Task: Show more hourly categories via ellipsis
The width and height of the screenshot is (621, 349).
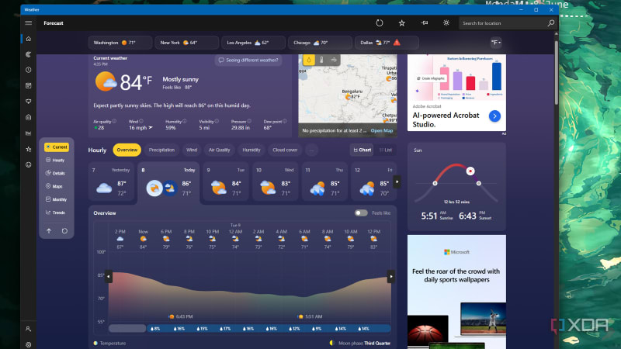Action: click(312, 150)
